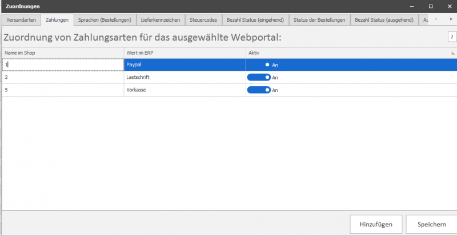Click the Speichern button
The image size is (457, 236).
click(x=431, y=225)
